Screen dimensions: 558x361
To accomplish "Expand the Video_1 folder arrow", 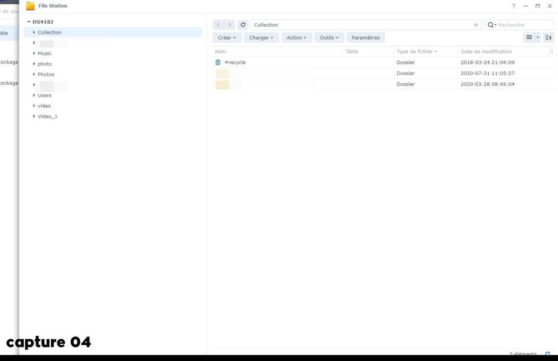I will [34, 116].
